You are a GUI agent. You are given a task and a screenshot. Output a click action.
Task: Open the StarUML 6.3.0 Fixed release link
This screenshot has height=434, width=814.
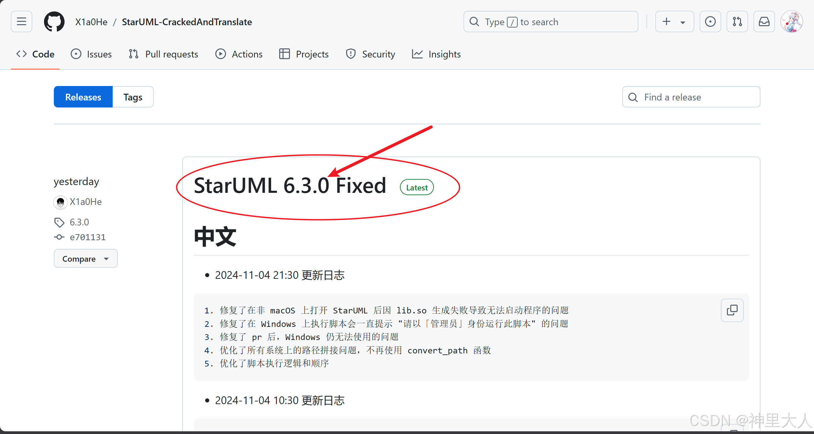(x=290, y=186)
